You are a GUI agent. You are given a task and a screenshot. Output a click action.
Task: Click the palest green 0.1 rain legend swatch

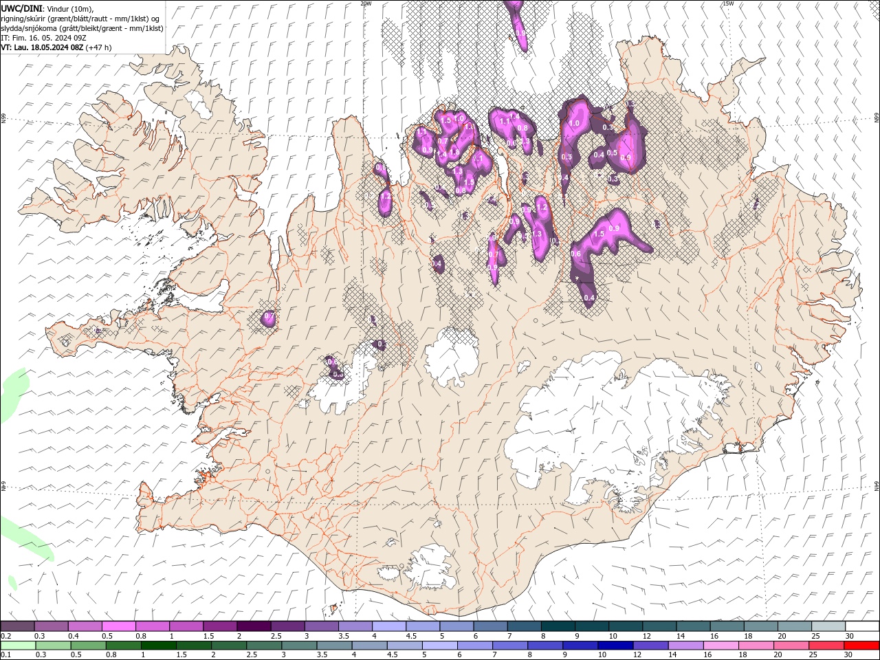tap(19, 646)
